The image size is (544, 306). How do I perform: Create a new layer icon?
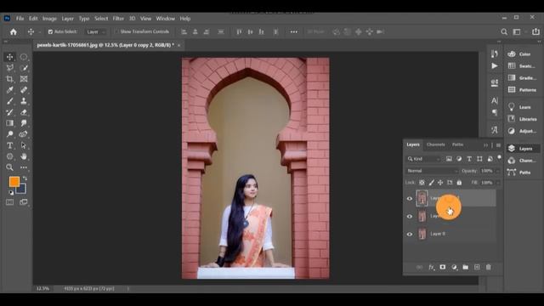(x=477, y=267)
